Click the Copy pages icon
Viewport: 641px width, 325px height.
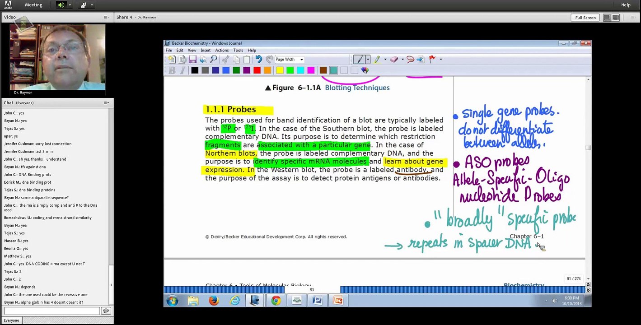[236, 60]
